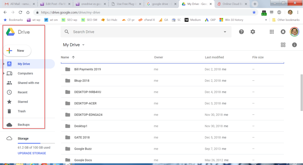This screenshot has height=165, width=303.
Task: Click the search magnifier icon
Action: 67,32
